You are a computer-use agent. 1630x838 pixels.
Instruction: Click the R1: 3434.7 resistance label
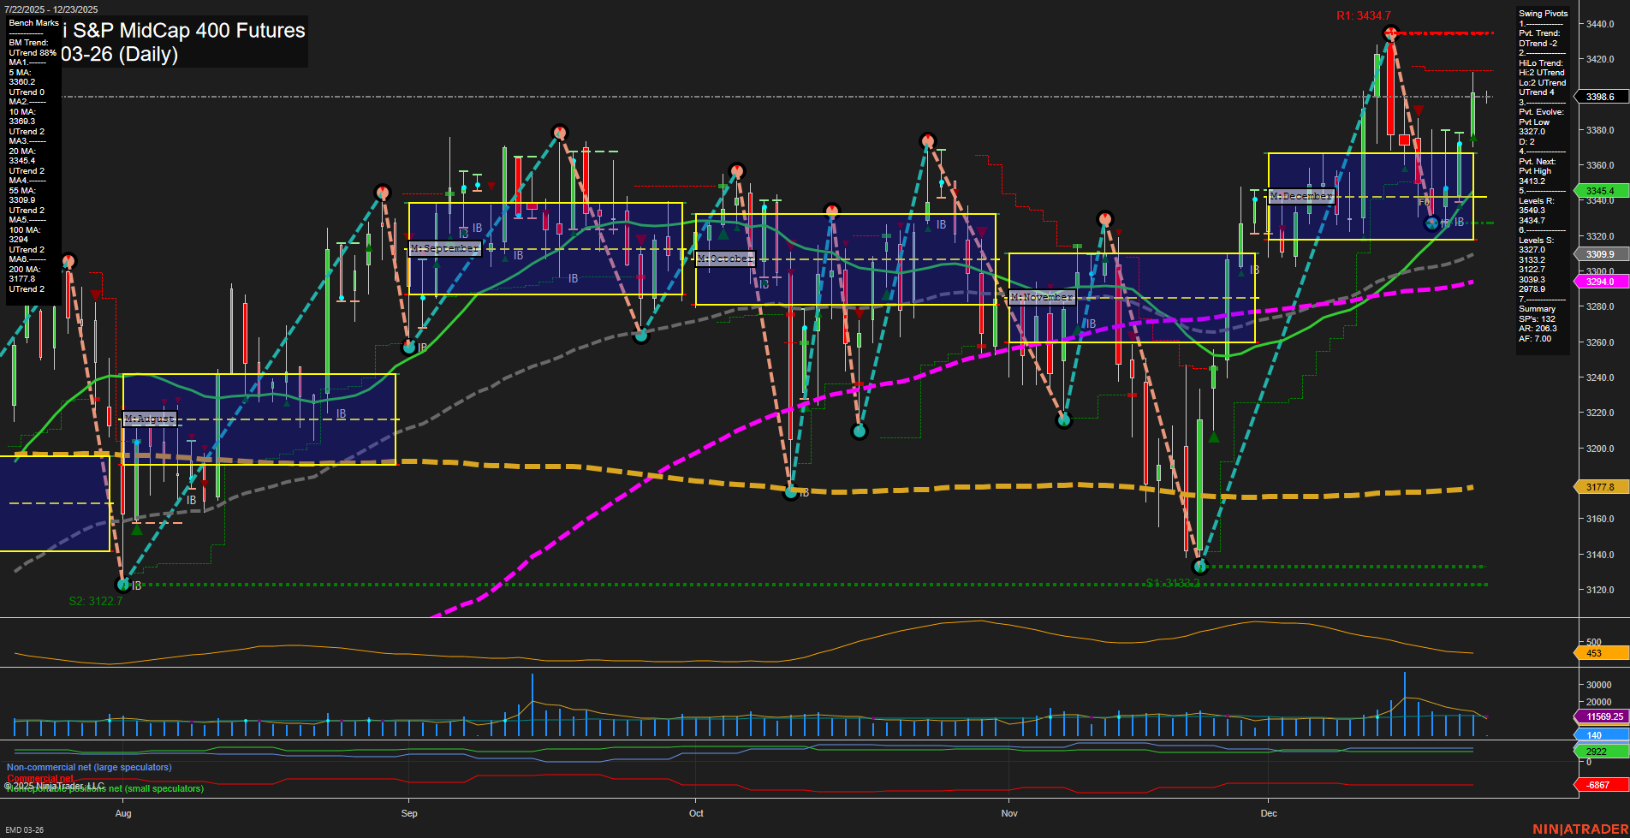tap(1364, 15)
